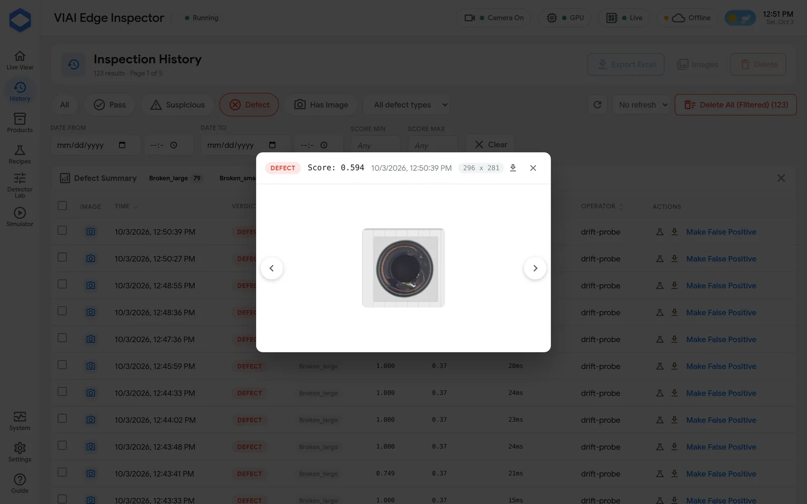807x504 pixels.
Task: Select checkbox for 12:45:59 PM row
Action: coord(62,364)
